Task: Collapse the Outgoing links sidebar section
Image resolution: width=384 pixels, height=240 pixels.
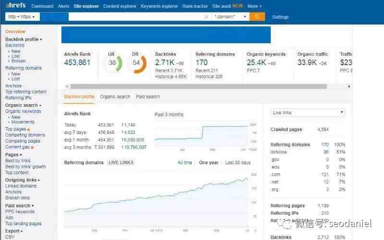Action: click(22, 180)
